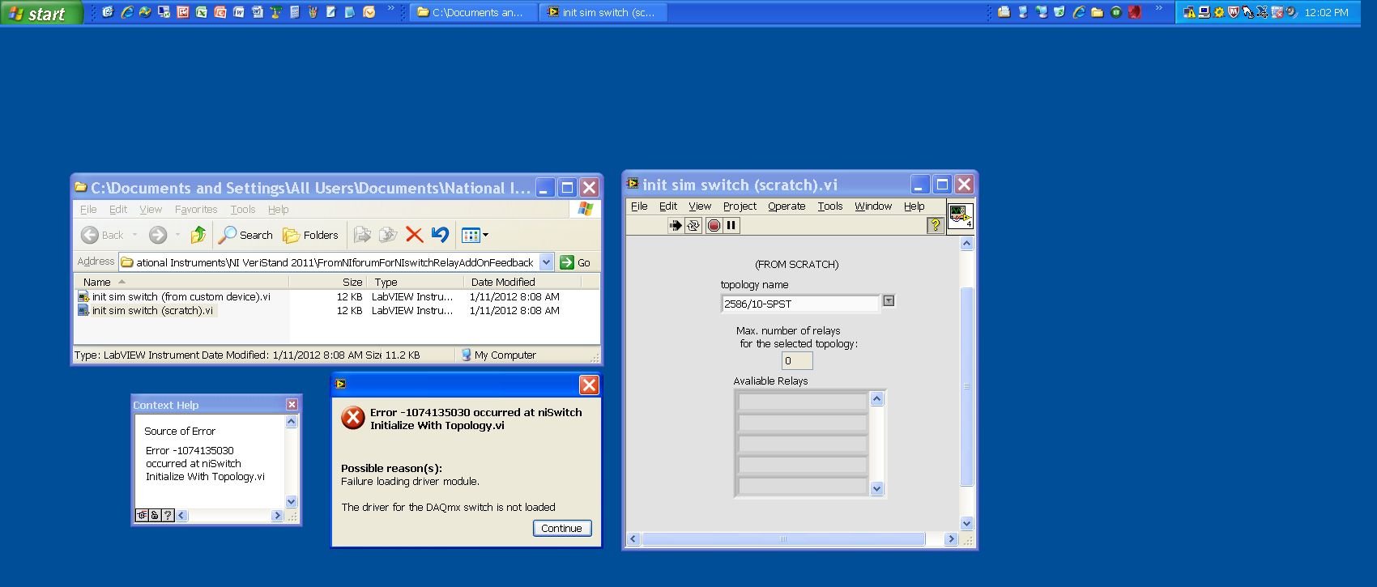Click the Windows Start button

[x=40, y=13]
